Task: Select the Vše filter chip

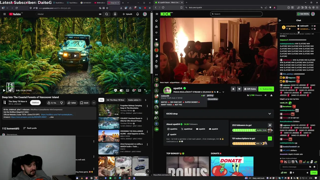Action: click(x=101, y=100)
